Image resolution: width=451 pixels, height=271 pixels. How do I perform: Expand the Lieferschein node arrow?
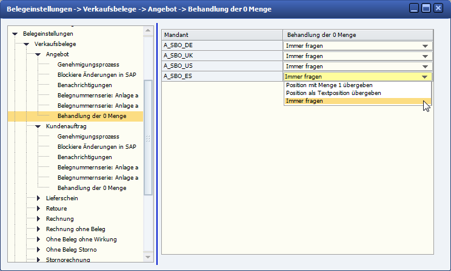pos(38,198)
